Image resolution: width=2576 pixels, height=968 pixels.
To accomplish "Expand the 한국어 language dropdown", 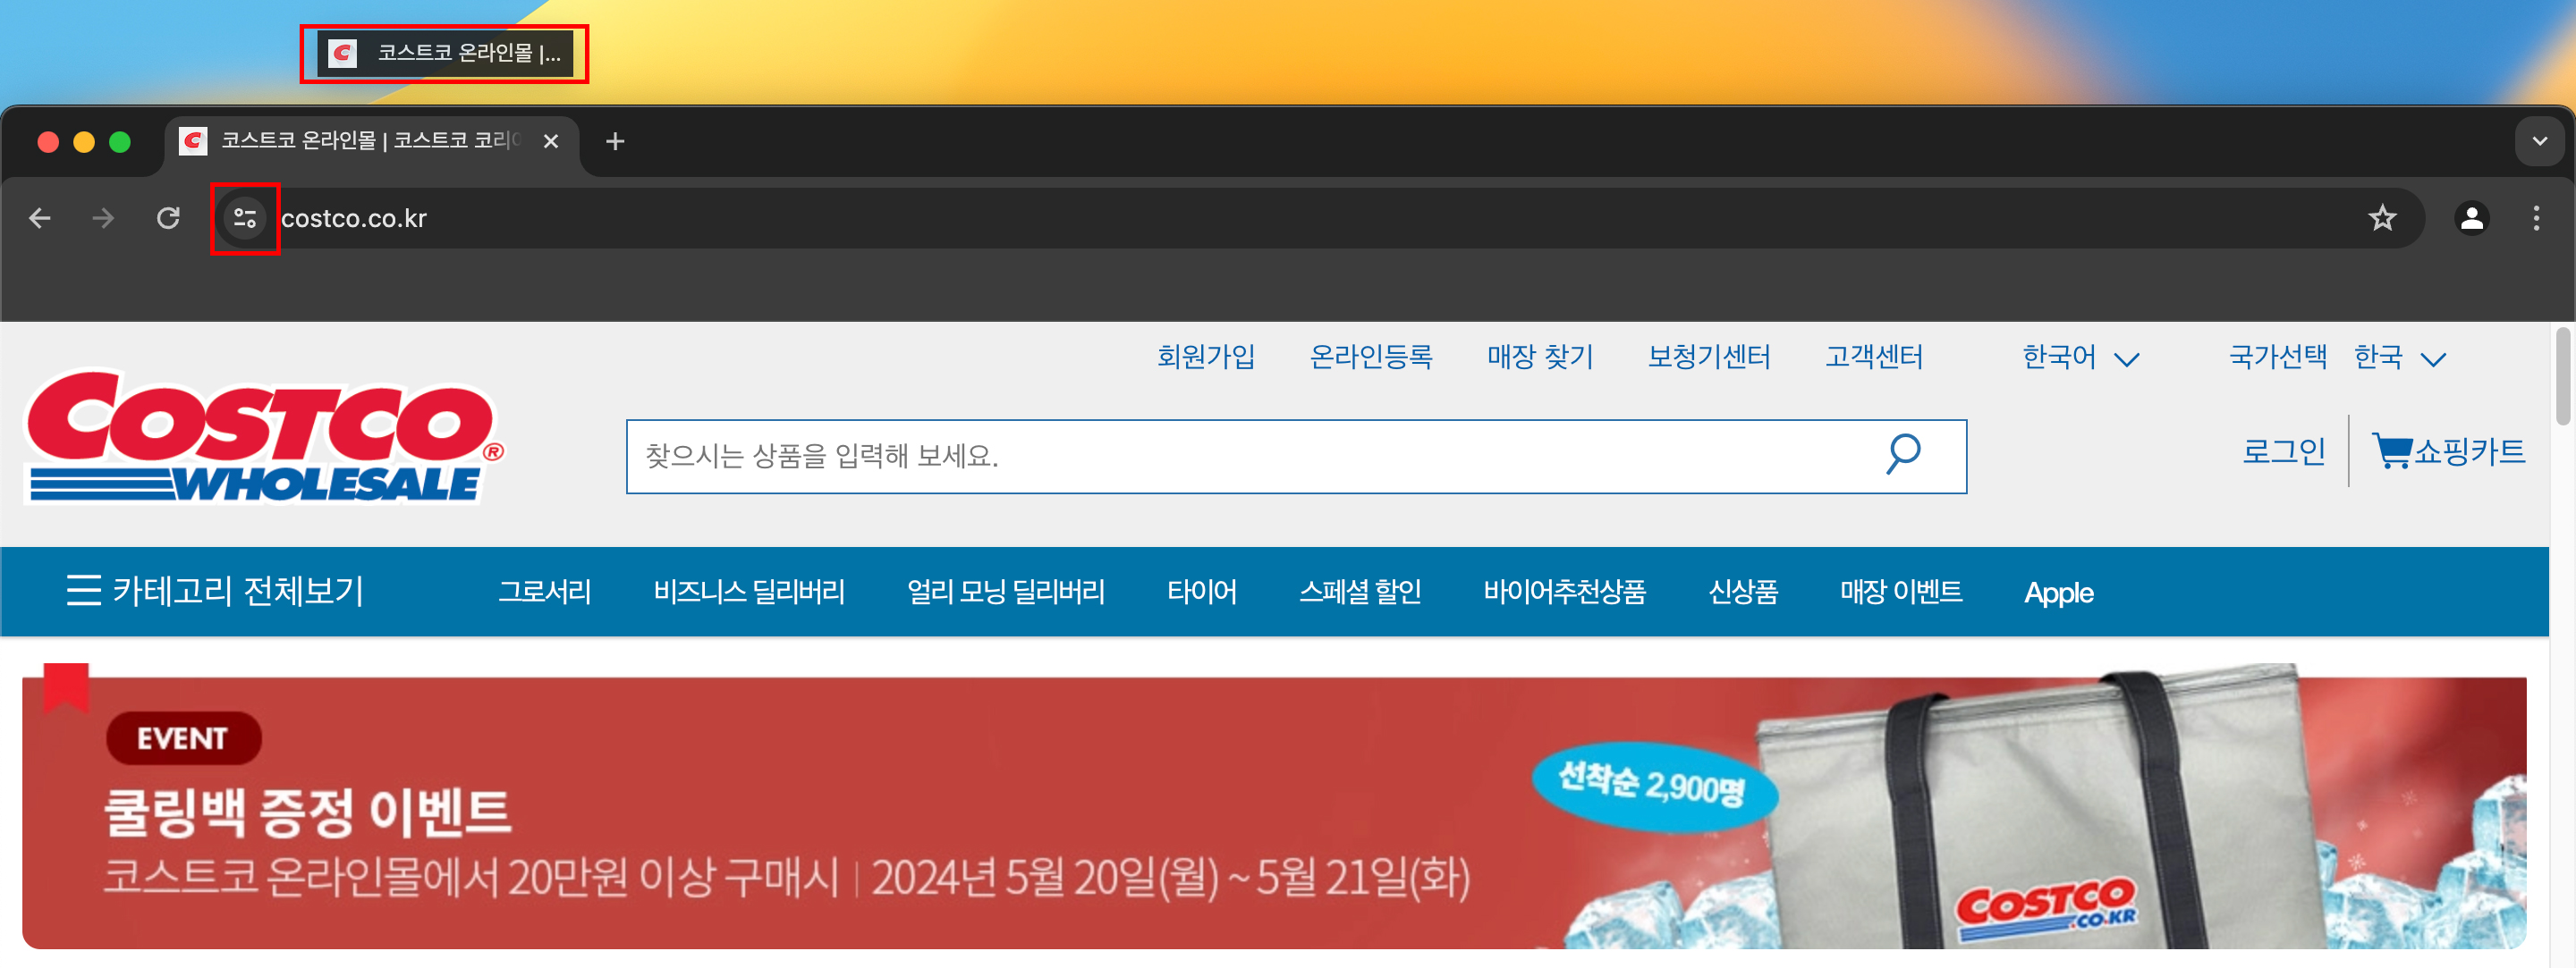I will pos(2080,358).
